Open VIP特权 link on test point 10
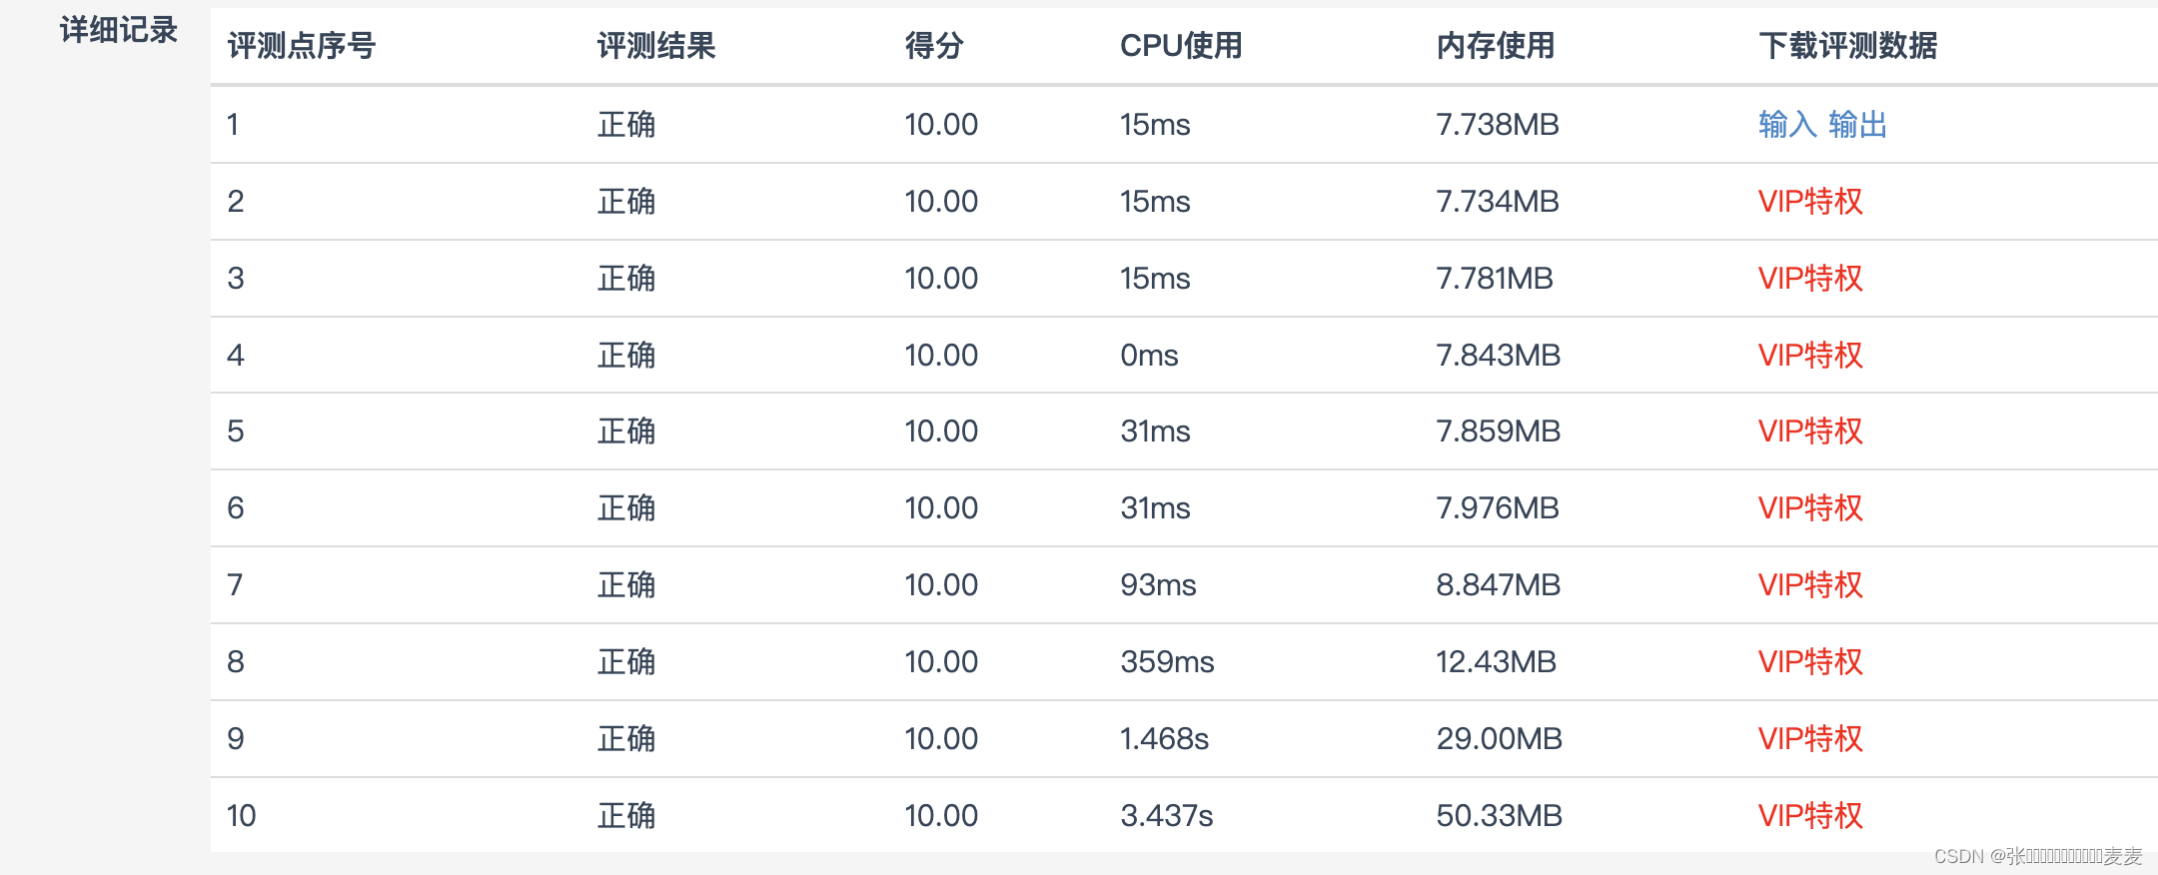Image resolution: width=2158 pixels, height=875 pixels. point(1809,815)
